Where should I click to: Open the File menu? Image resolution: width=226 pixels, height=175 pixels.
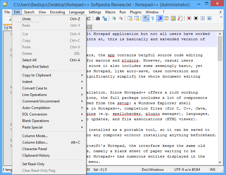(7, 12)
